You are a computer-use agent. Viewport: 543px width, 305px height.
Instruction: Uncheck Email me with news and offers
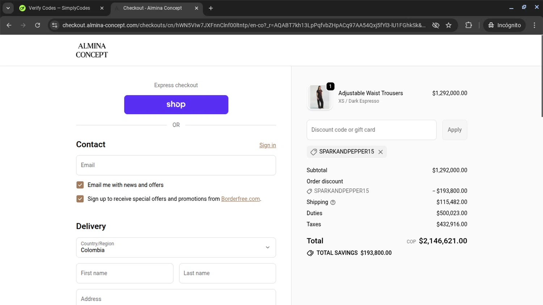point(80,185)
